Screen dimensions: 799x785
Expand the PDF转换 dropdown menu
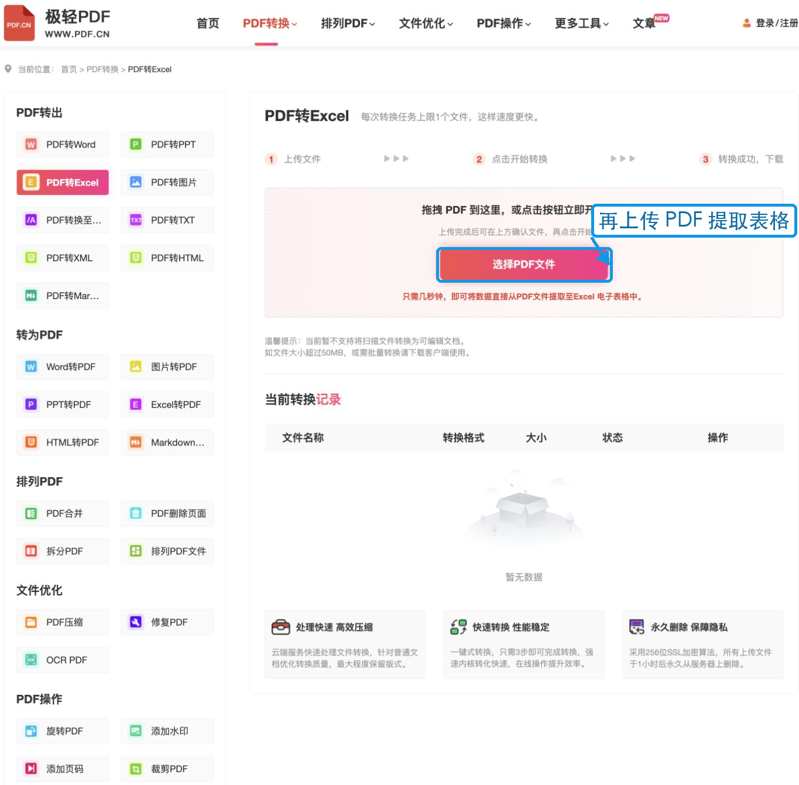[270, 23]
